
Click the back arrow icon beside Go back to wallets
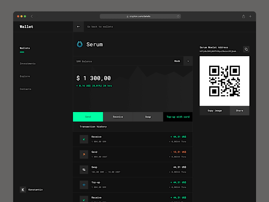(x=78, y=27)
